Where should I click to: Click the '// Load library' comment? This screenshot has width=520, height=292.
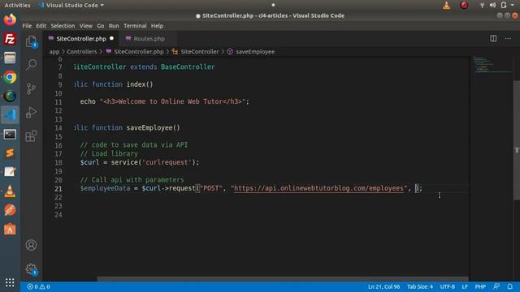pyautogui.click(x=109, y=153)
